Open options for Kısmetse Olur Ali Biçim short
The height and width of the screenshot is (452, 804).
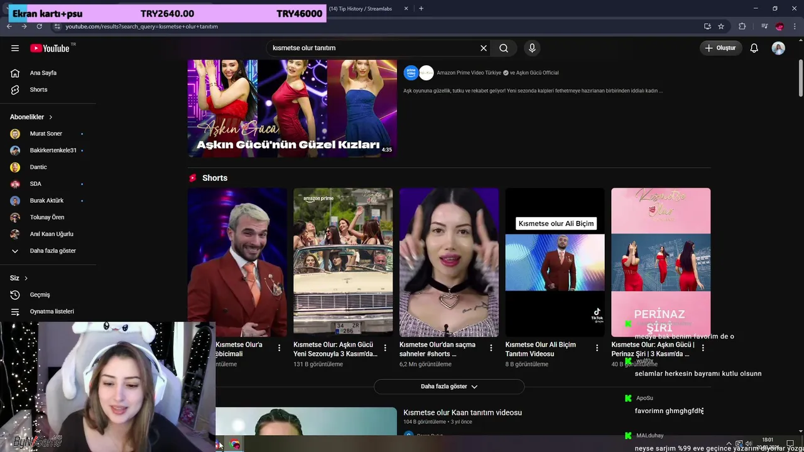click(597, 347)
